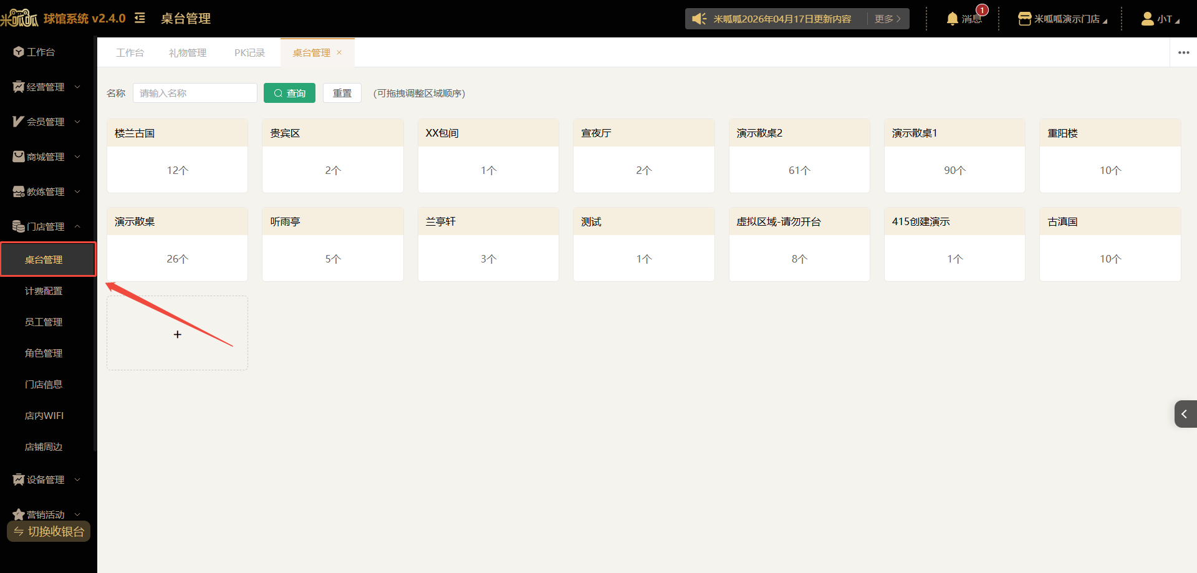Image resolution: width=1197 pixels, height=573 pixels.
Task: Open the 演示散桌2 area card
Action: [x=799, y=156]
